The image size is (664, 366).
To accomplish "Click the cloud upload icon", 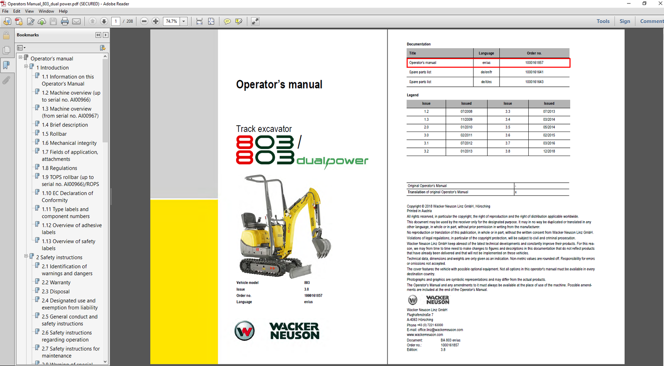I will (x=42, y=21).
